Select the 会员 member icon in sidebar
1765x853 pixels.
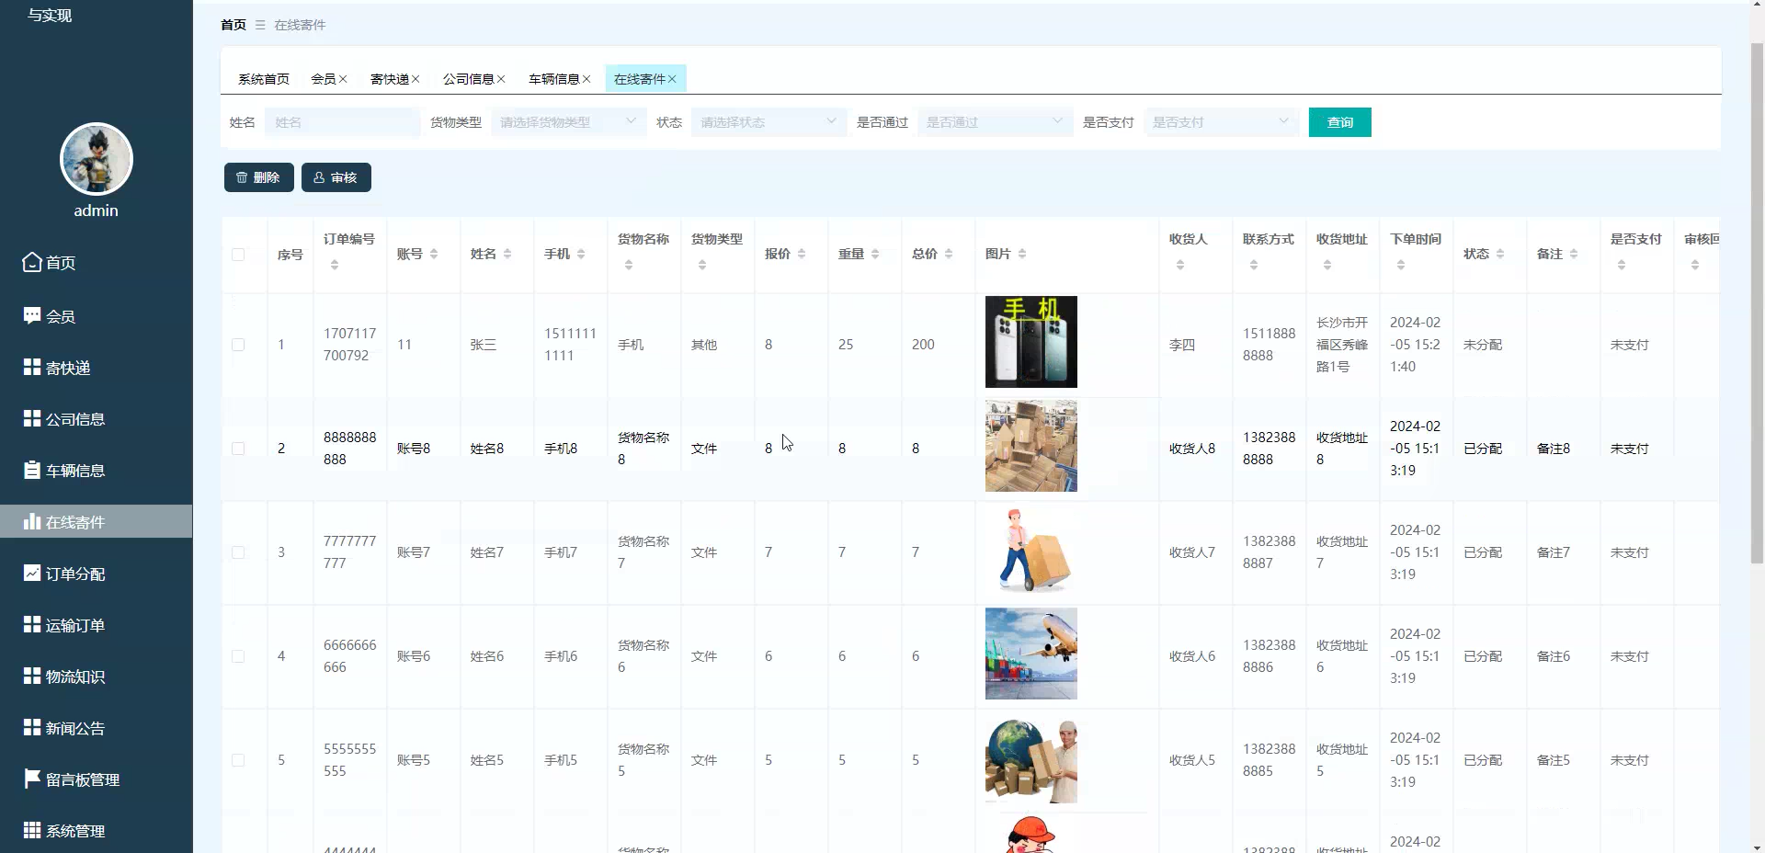(x=30, y=315)
